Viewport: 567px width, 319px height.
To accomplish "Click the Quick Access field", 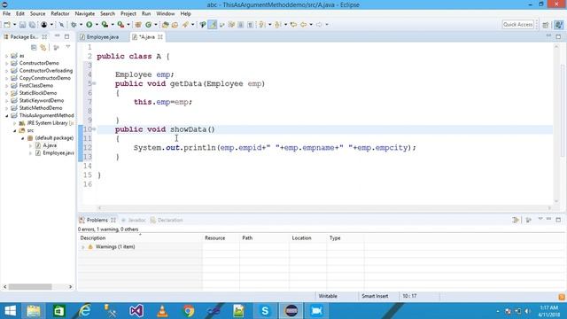I will point(517,25).
